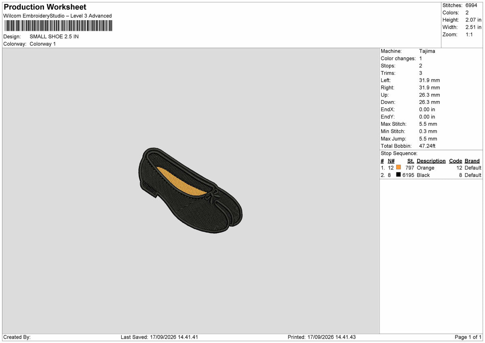Click the Created By label in footer

tap(17, 337)
